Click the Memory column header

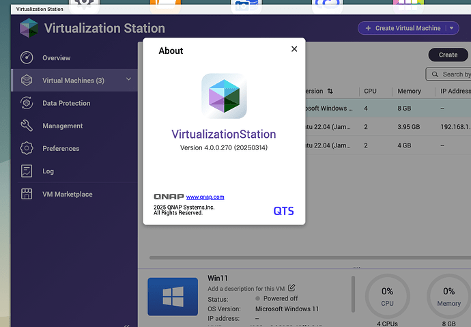tap(409, 91)
